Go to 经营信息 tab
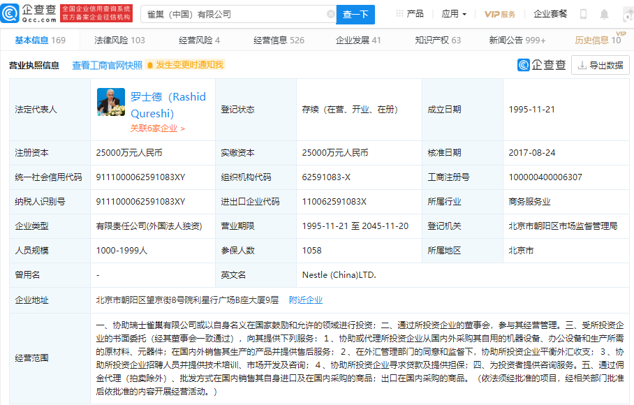 [x=279, y=40]
